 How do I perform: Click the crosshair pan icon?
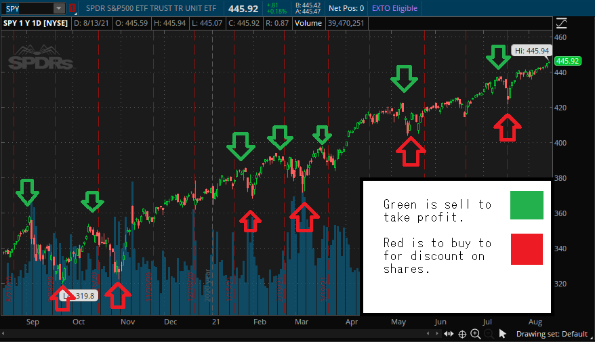(x=462, y=334)
